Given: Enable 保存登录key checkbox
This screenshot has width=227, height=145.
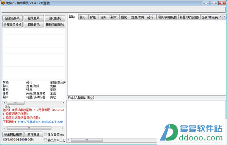Looking at the screenshot, I should click(x=45, y=134).
